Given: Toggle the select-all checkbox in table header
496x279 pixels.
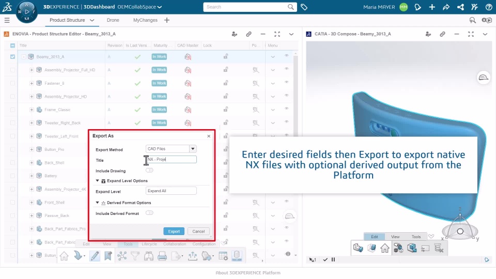Looking at the screenshot, I should pos(12,45).
